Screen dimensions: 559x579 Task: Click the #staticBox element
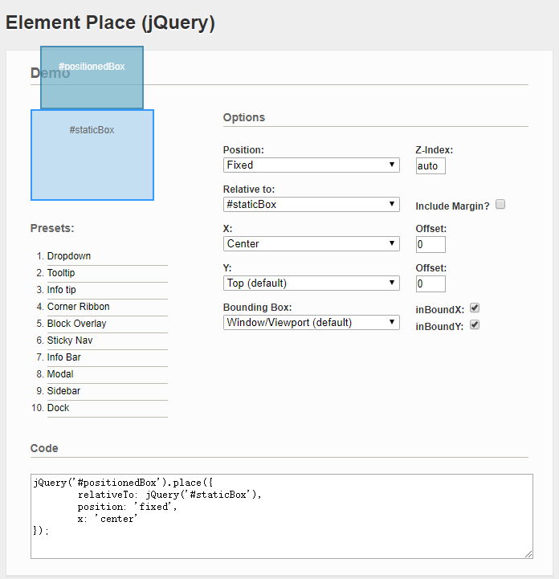(x=92, y=155)
